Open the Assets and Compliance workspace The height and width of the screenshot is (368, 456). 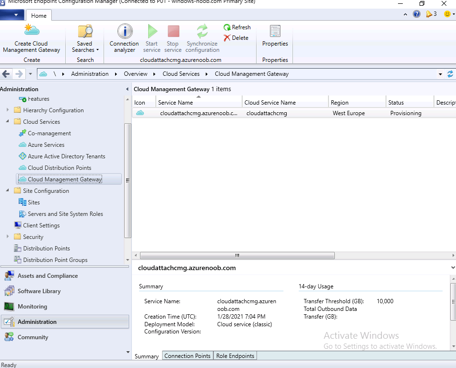(x=65, y=276)
